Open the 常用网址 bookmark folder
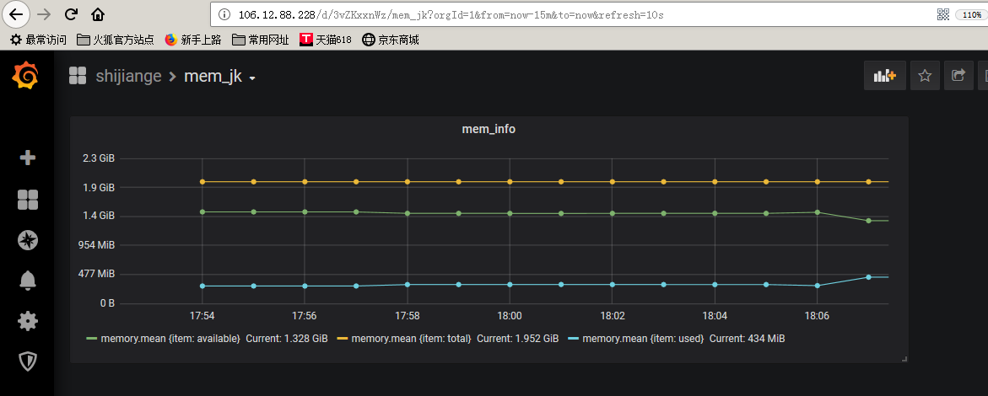 (260, 40)
